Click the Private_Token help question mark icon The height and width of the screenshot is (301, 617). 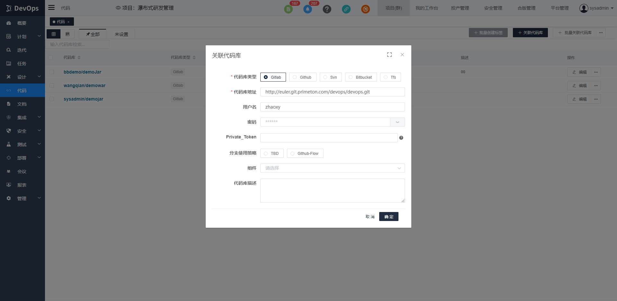401,138
